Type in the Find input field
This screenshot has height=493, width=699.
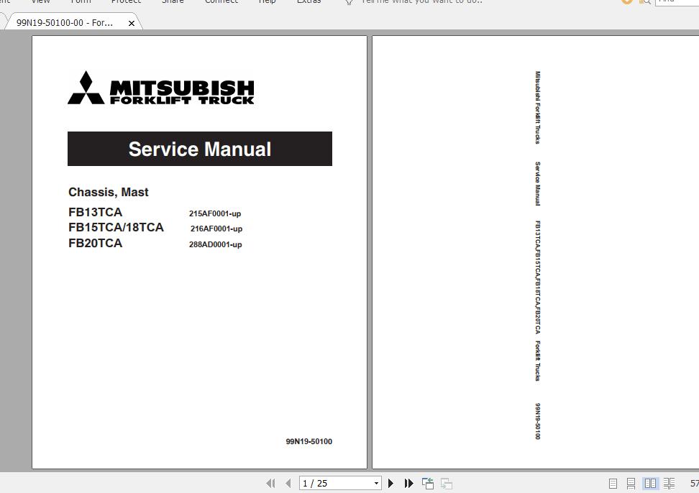pyautogui.click(x=676, y=2)
